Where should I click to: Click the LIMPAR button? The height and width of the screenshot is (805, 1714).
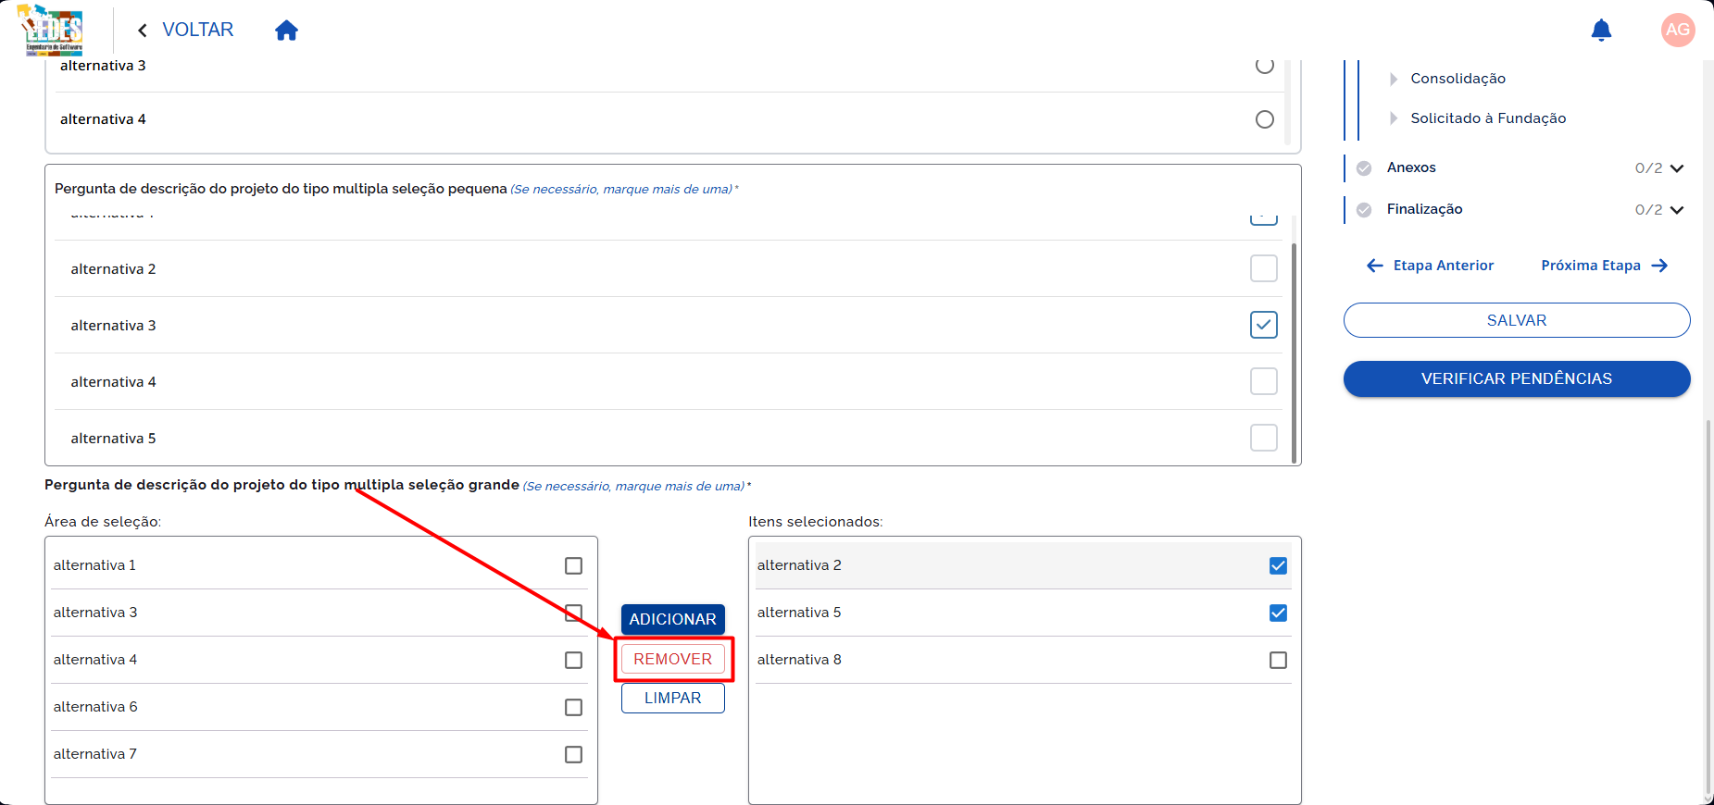(673, 698)
